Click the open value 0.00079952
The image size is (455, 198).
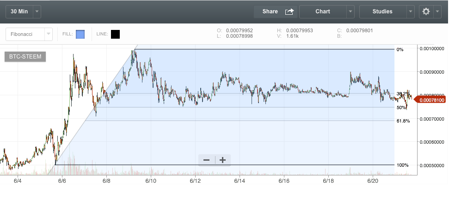pyautogui.click(x=240, y=30)
